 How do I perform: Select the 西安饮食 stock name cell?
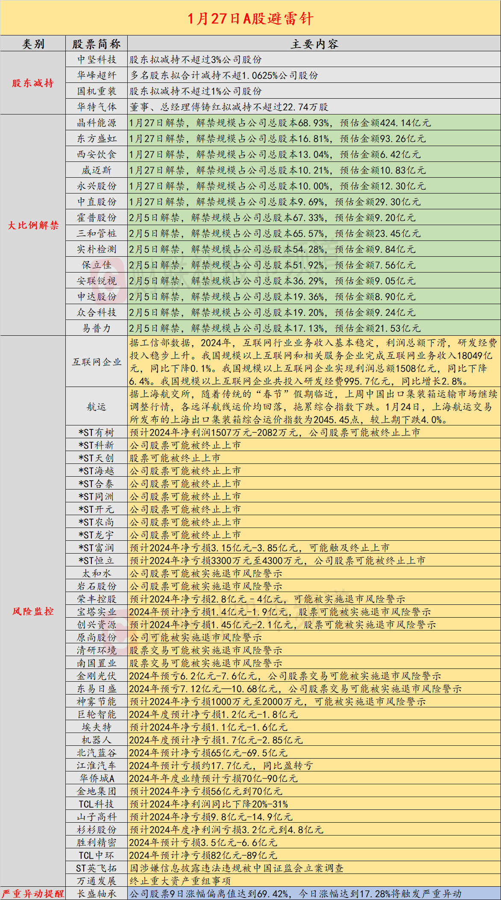[97, 154]
